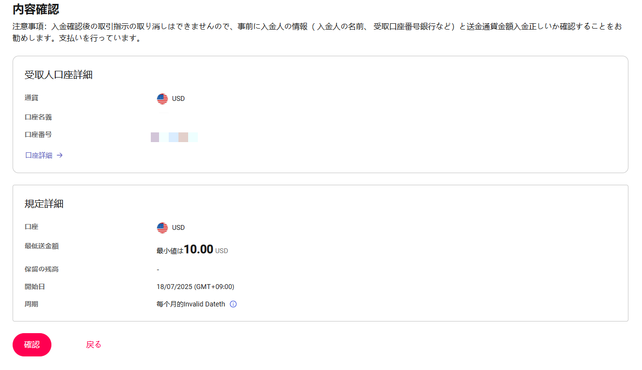Click the US flag icon in 規定詳細 card
Screen dimensions: 642x370
tap(162, 228)
